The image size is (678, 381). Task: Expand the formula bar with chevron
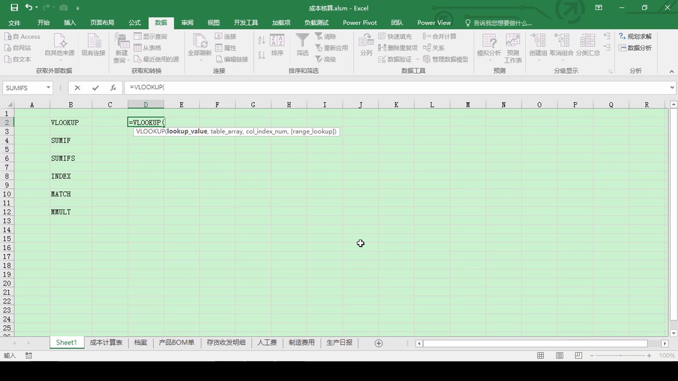point(672,87)
